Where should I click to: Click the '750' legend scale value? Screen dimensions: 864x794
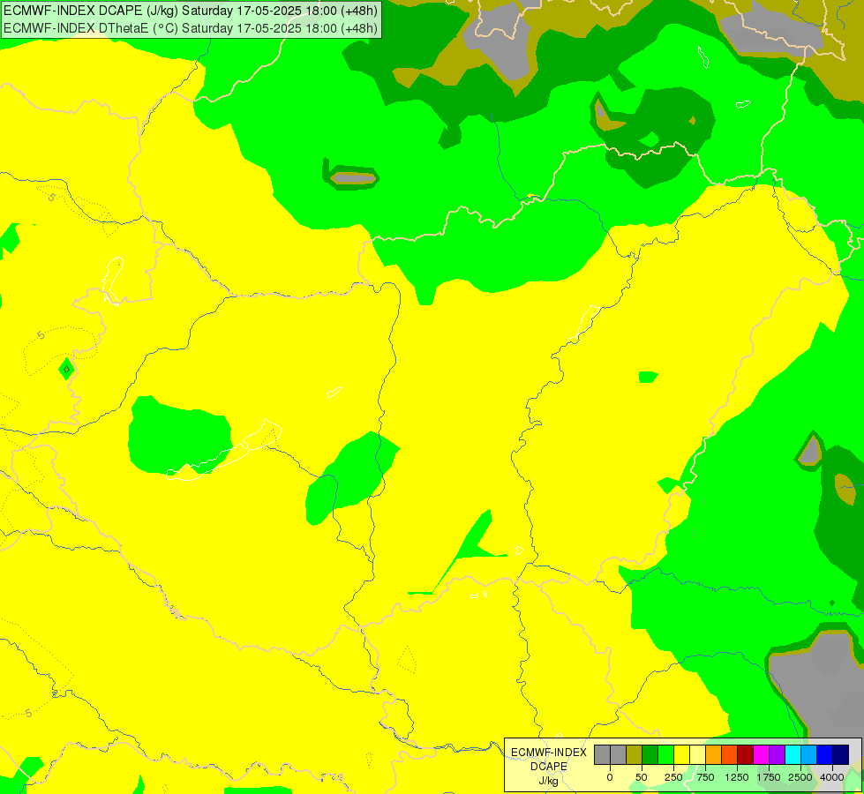705,777
